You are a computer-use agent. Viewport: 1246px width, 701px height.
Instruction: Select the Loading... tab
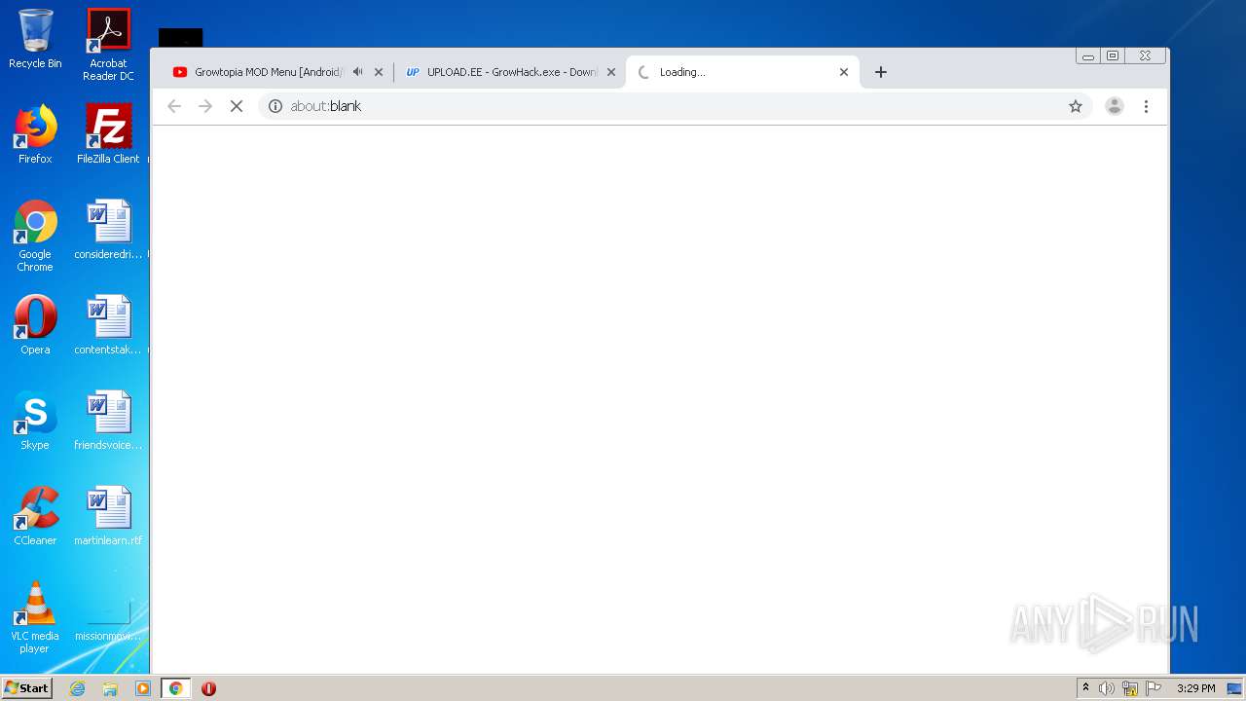coord(743,72)
